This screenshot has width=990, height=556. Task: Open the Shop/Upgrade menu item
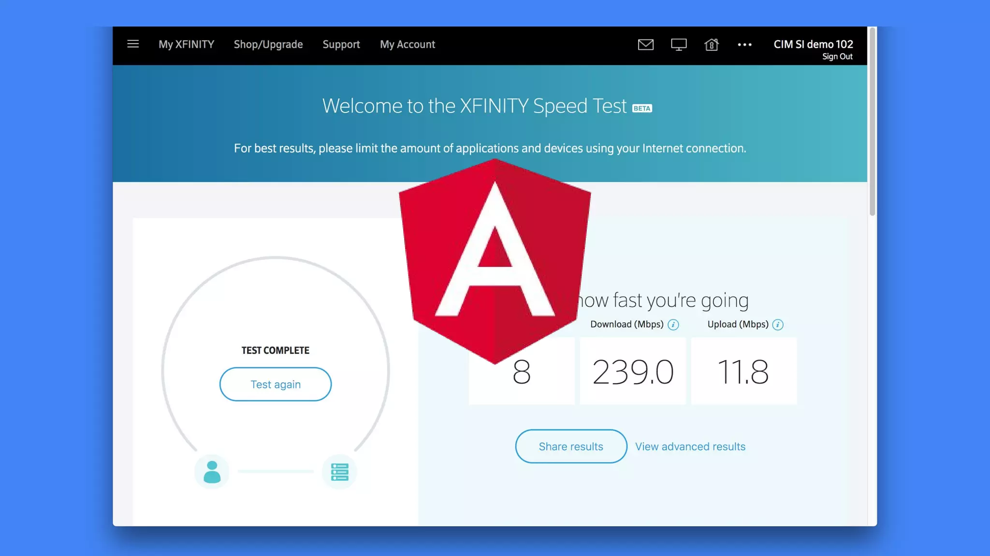(x=268, y=44)
